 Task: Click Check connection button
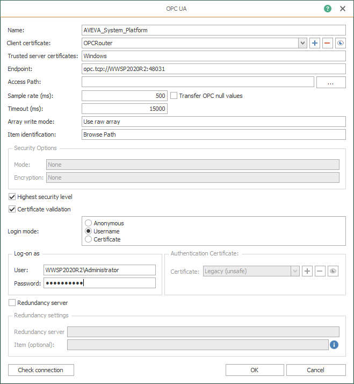pos(41,370)
